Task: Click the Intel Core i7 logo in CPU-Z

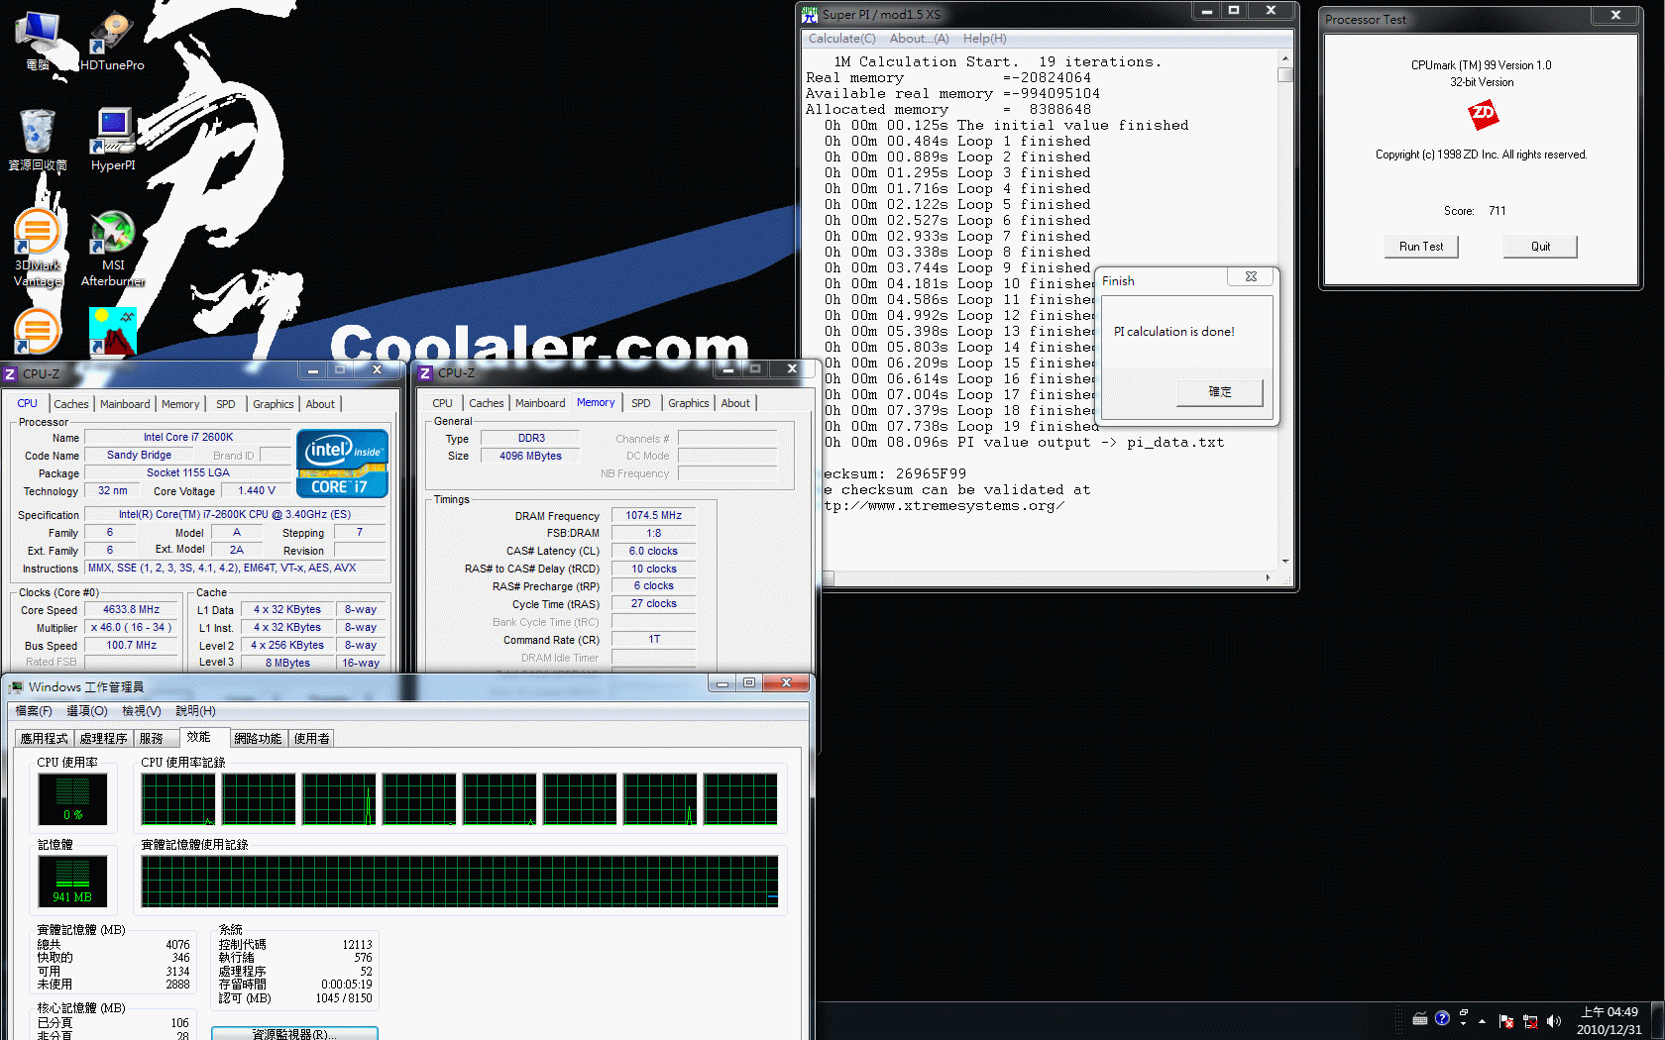Action: coord(342,463)
